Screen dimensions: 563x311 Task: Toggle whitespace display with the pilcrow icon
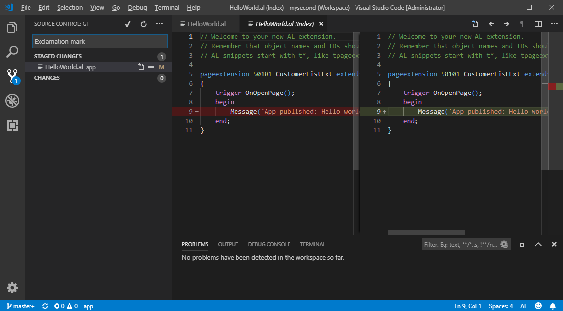click(522, 24)
